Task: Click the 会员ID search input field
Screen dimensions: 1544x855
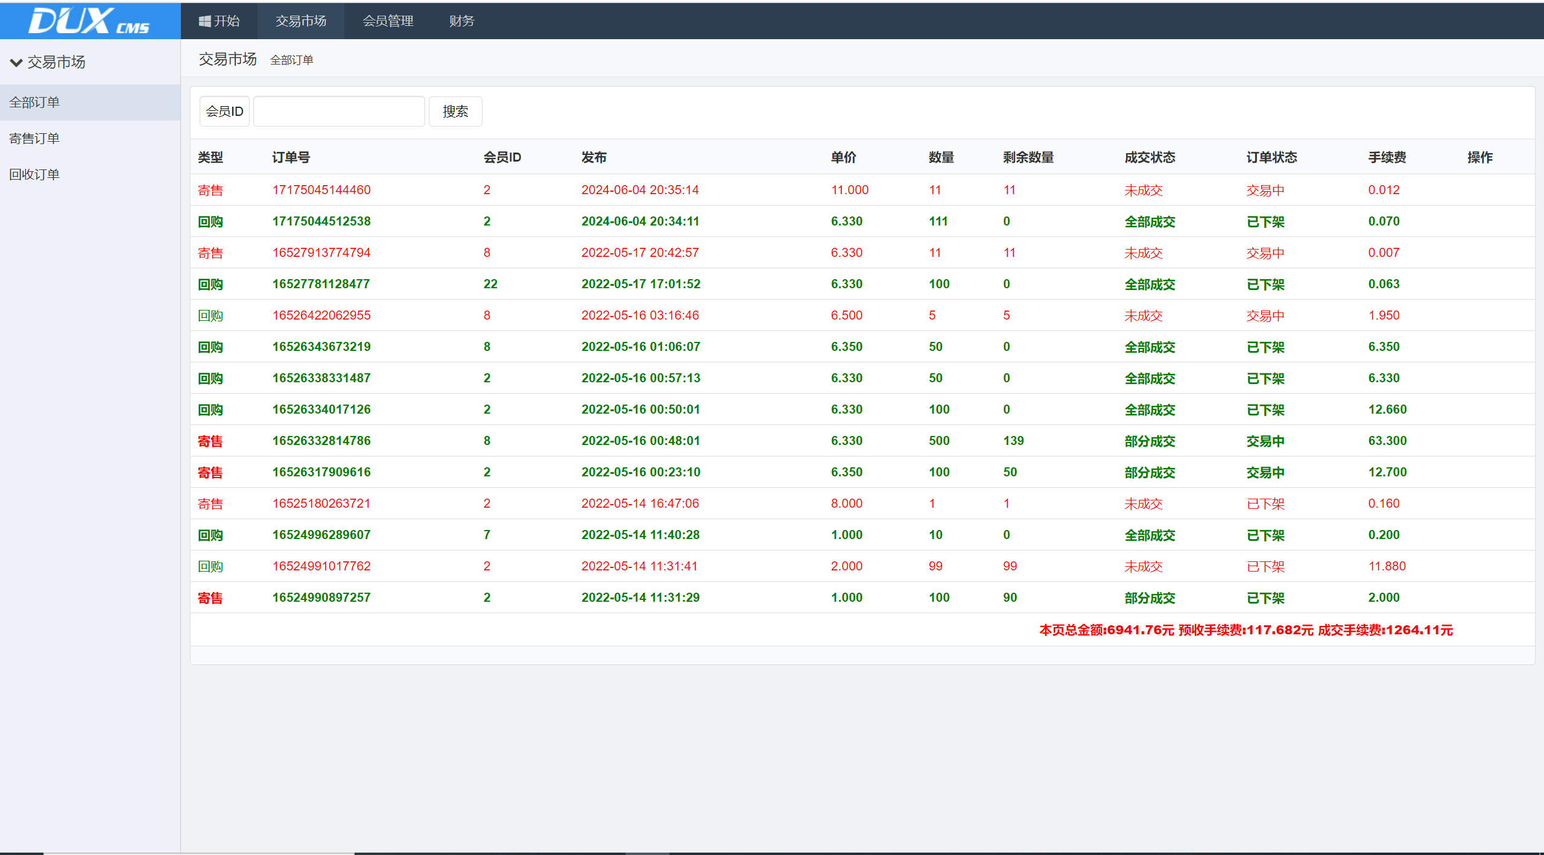Action: [339, 112]
